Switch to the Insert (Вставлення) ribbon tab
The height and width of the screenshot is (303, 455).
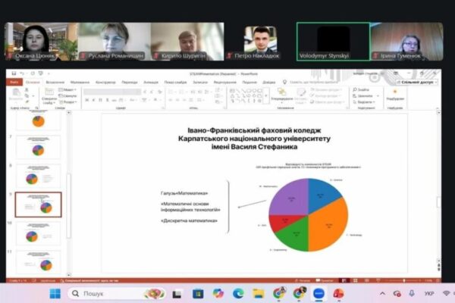(x=55, y=82)
